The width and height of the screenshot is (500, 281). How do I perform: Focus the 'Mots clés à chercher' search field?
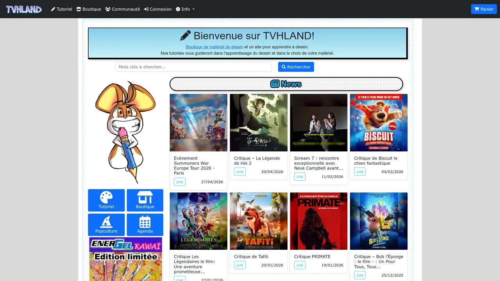point(193,67)
